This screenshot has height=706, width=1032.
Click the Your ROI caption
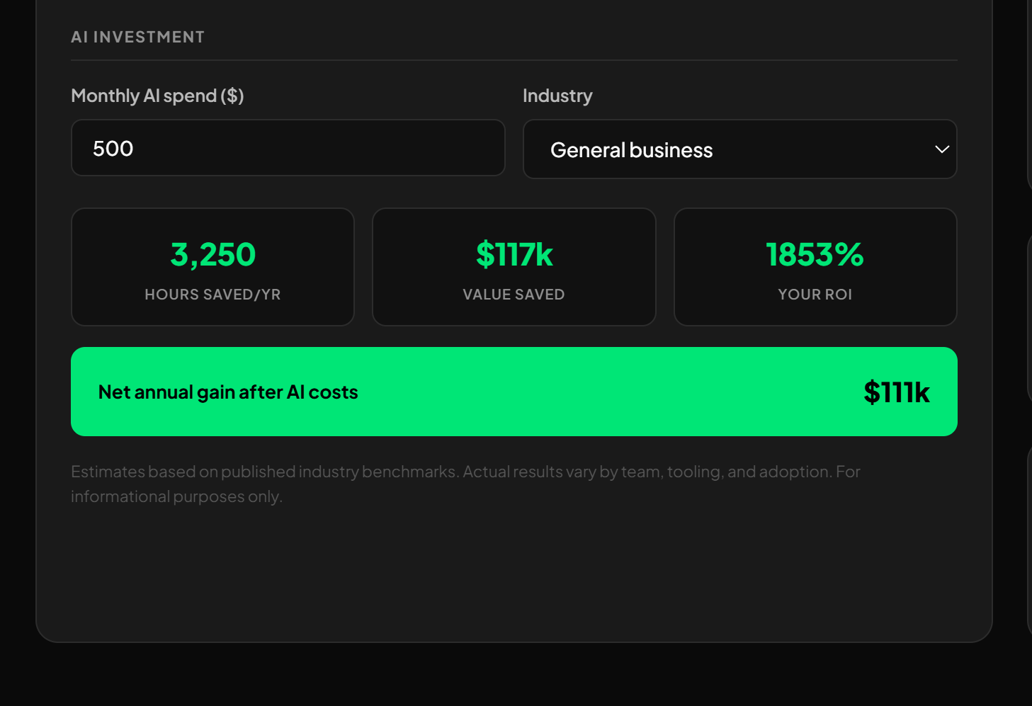815,294
